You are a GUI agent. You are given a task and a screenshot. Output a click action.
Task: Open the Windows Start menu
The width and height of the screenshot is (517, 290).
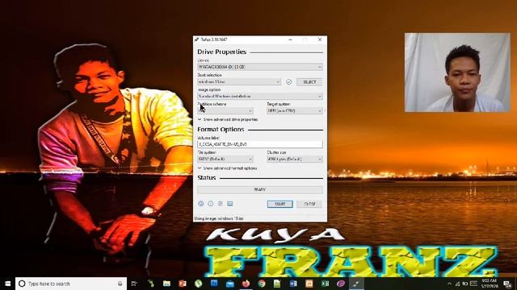(x=7, y=284)
